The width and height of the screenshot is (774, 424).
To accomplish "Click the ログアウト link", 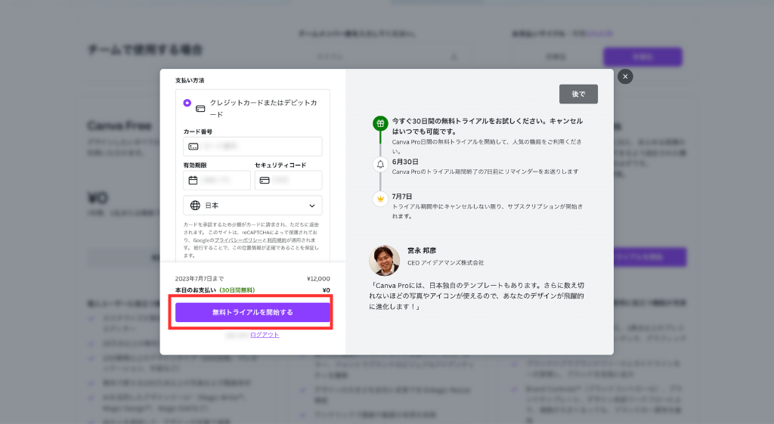I will [265, 335].
